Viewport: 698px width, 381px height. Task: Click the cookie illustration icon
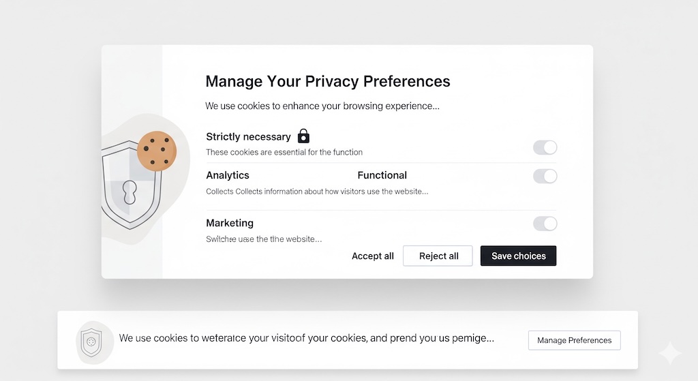157,151
